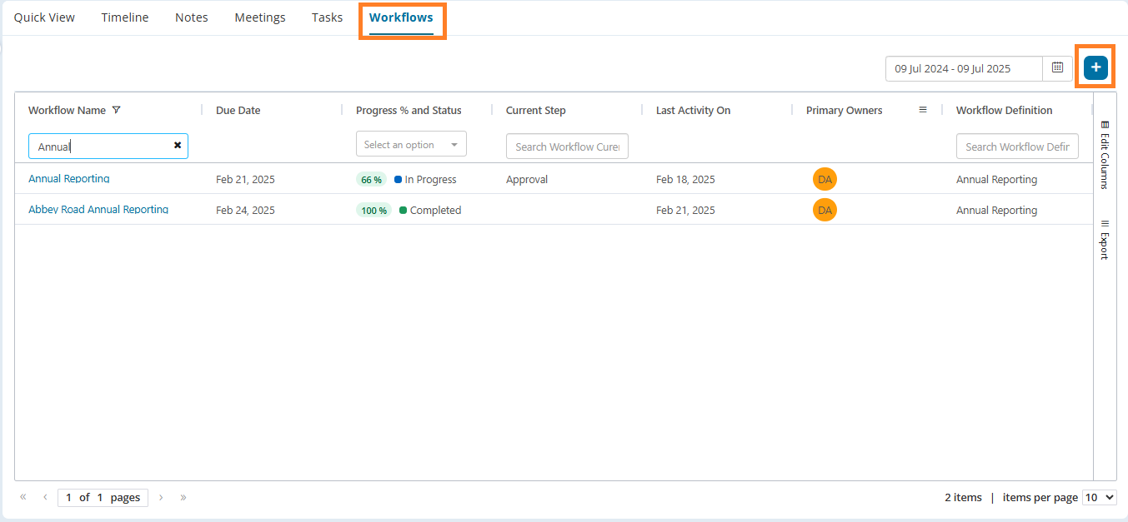
Task: Click DA owner avatar for Annual Reporting
Action: 825,179
